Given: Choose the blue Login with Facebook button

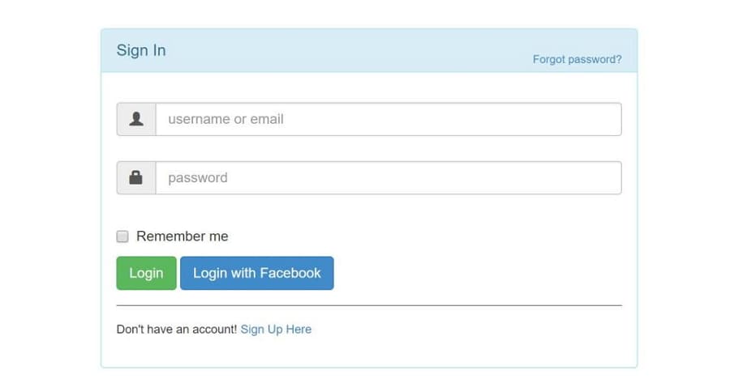Looking at the screenshot, I should pyautogui.click(x=257, y=273).
